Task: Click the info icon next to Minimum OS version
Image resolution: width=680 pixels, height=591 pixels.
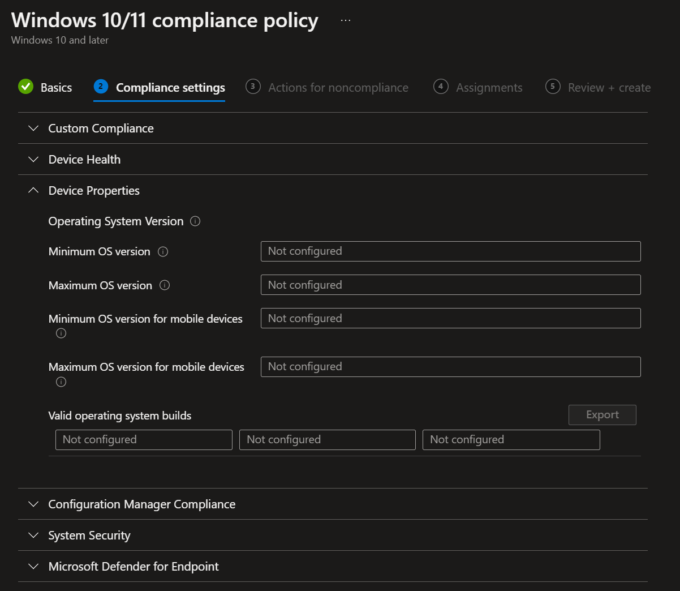Action: click(x=163, y=251)
